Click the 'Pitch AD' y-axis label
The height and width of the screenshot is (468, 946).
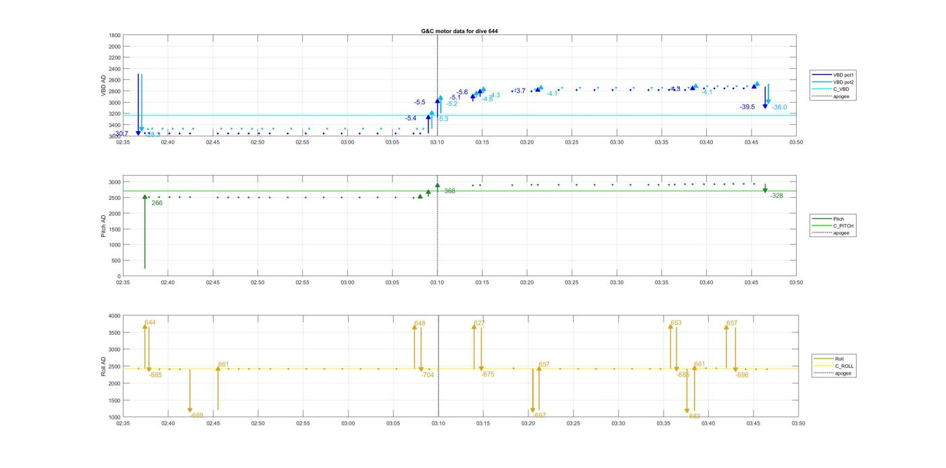click(x=103, y=226)
